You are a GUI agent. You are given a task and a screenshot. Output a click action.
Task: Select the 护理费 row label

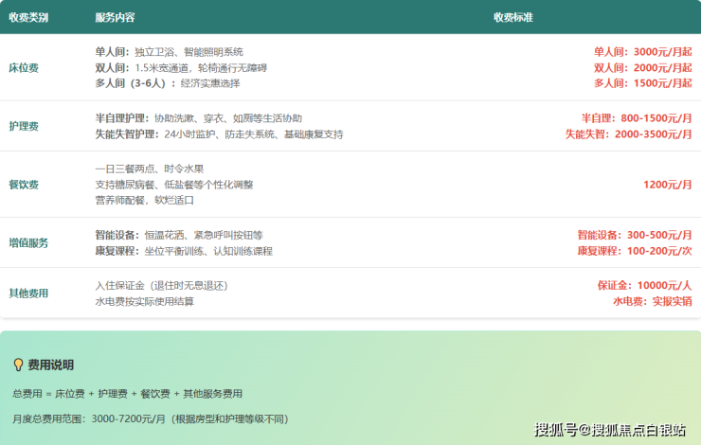pyautogui.click(x=24, y=126)
